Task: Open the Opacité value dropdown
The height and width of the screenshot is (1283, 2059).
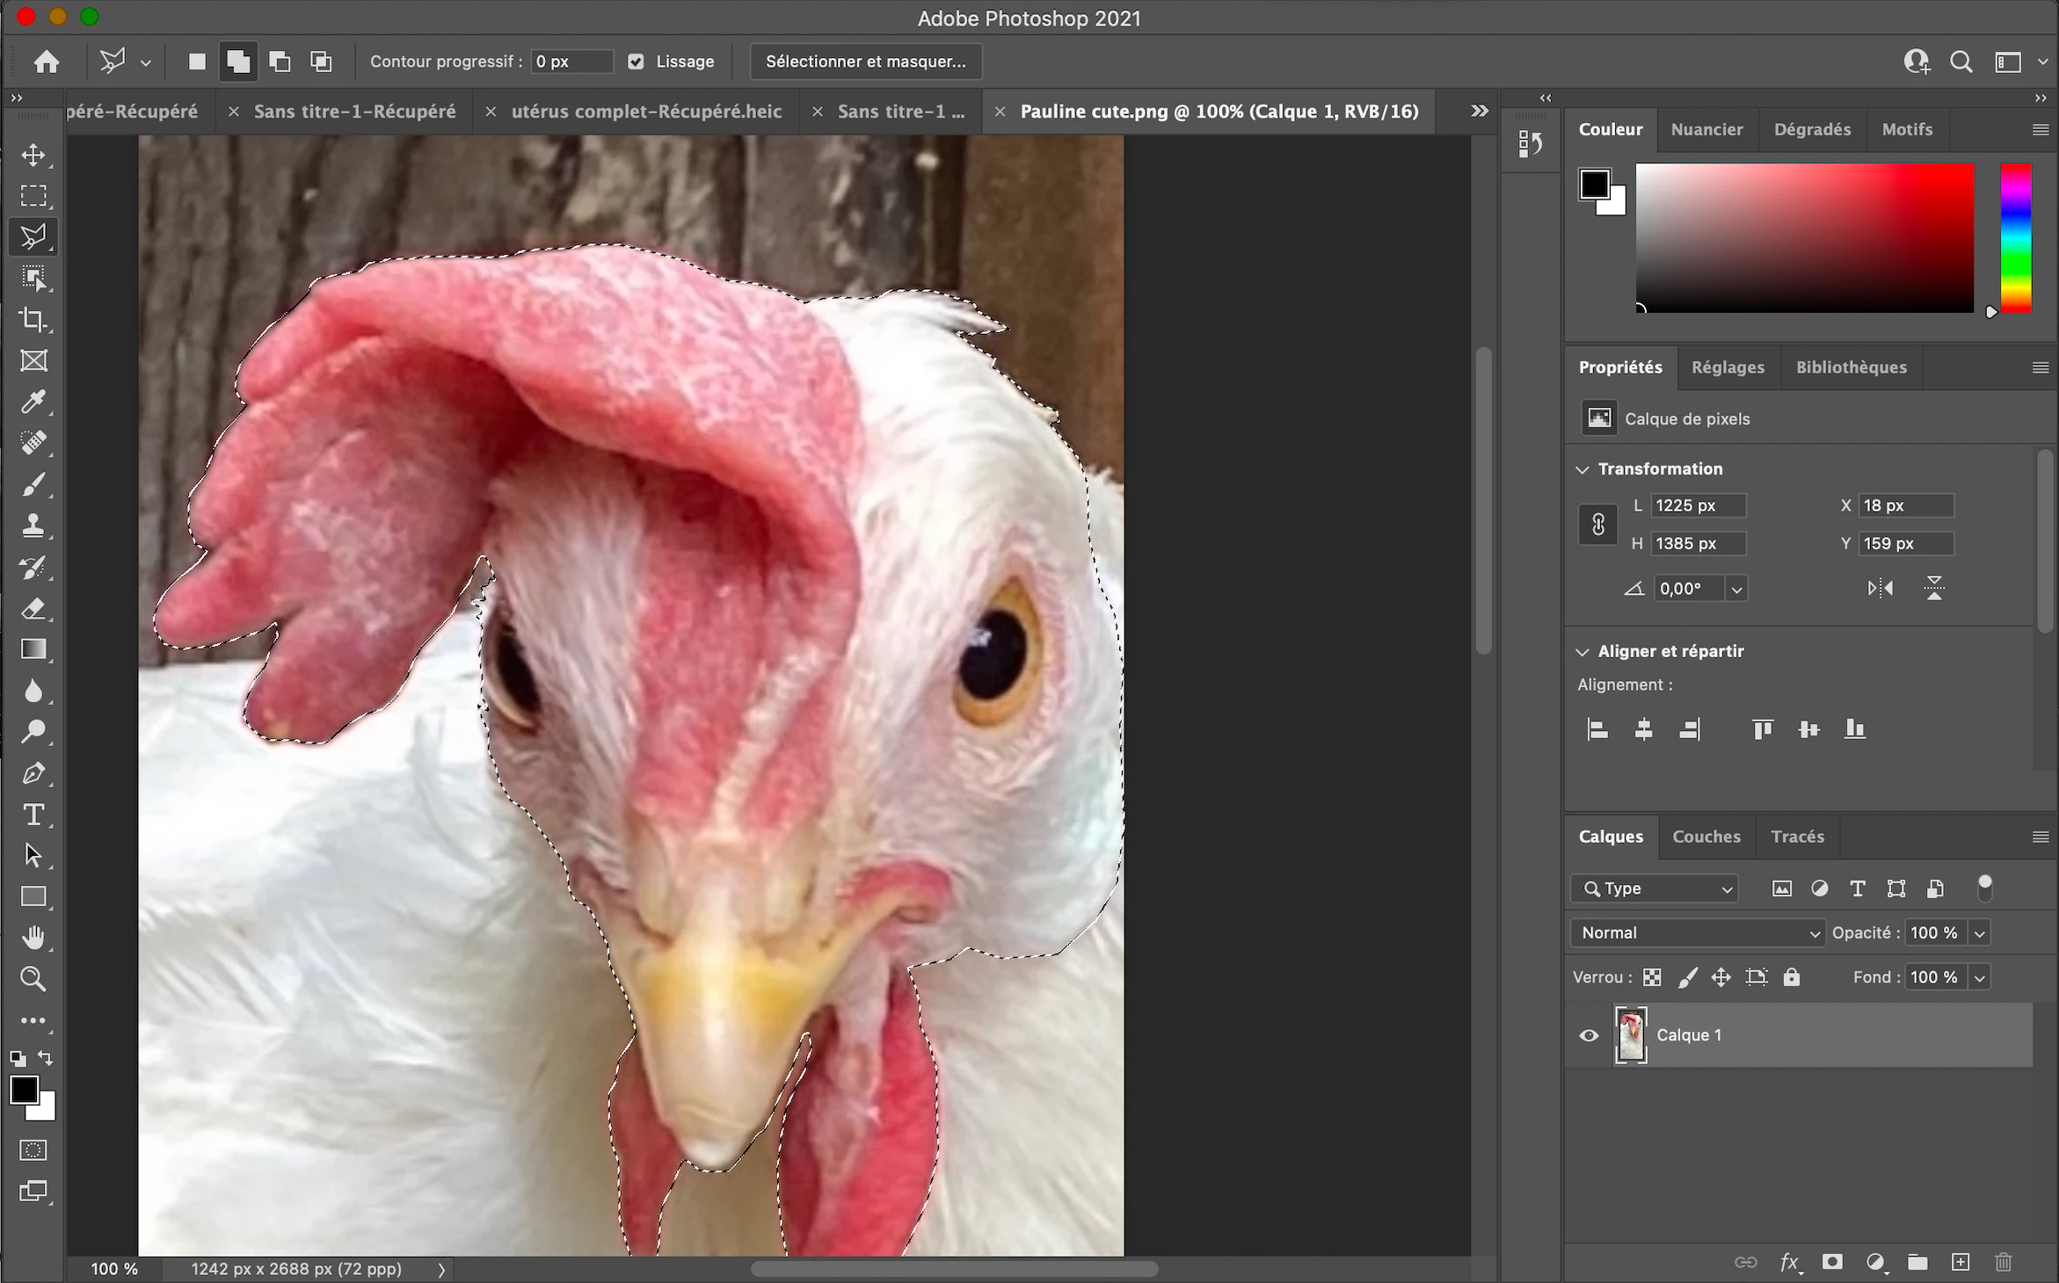Action: [x=1980, y=932]
